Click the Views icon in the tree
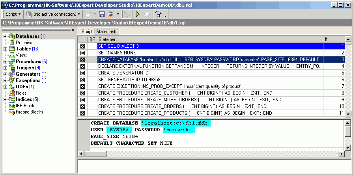The image size is (353, 175). [x=12, y=55]
